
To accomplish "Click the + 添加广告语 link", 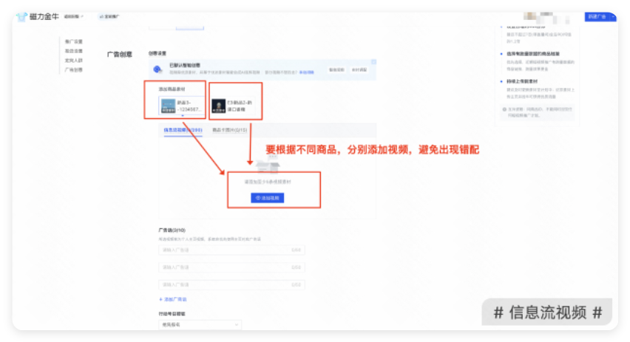I will click(x=173, y=299).
